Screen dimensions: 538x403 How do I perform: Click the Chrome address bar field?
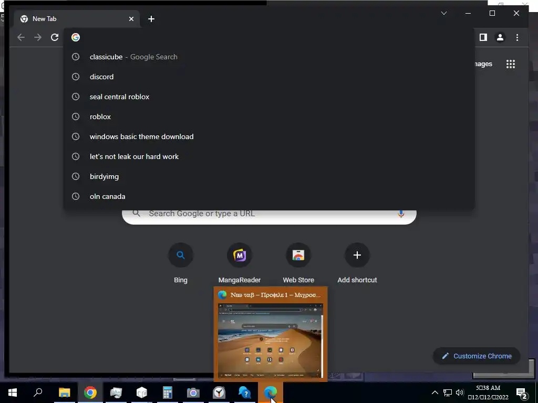coord(269,37)
